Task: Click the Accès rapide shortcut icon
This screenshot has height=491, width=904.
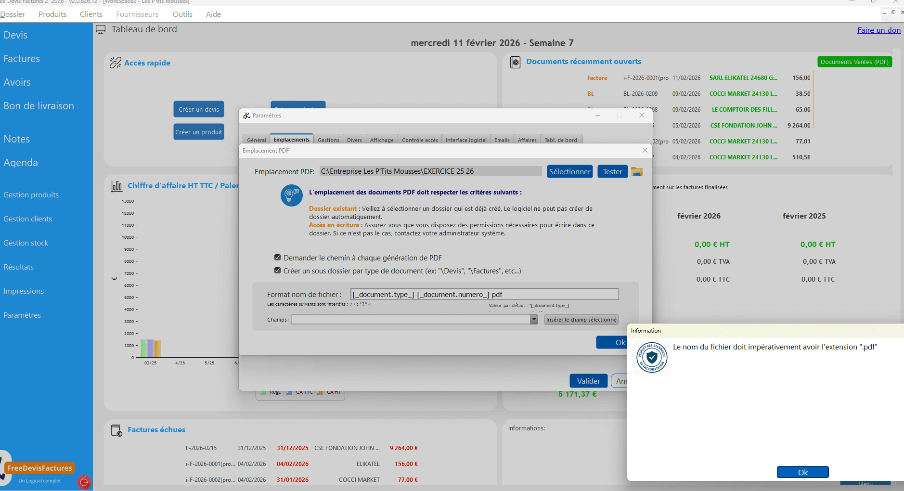Action: coord(115,63)
